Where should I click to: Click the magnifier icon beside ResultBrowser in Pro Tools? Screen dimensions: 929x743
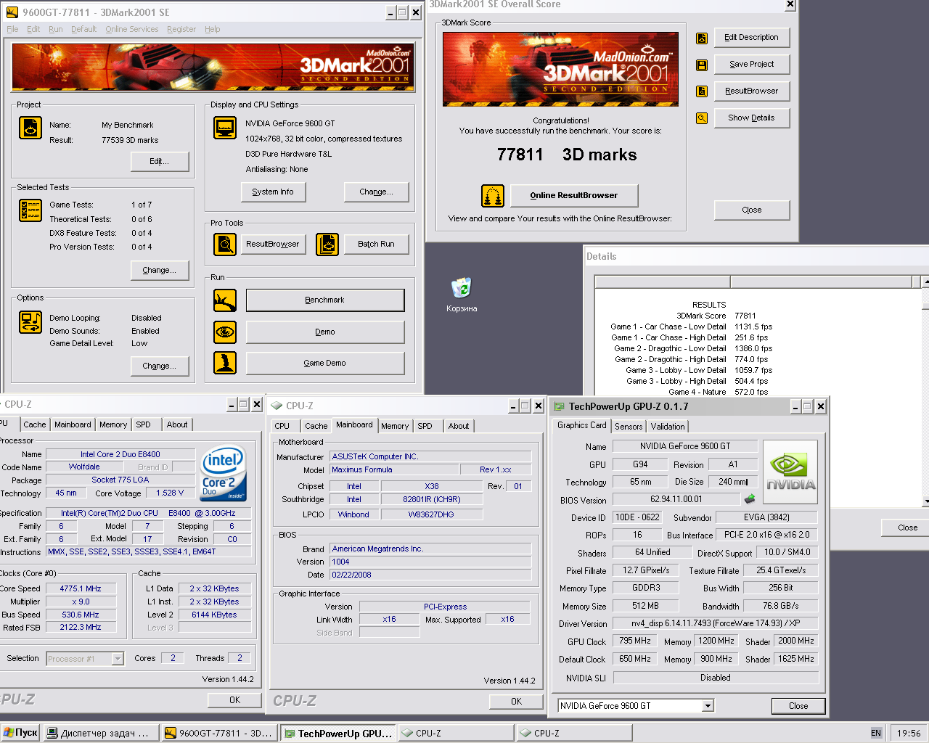pyautogui.click(x=224, y=245)
